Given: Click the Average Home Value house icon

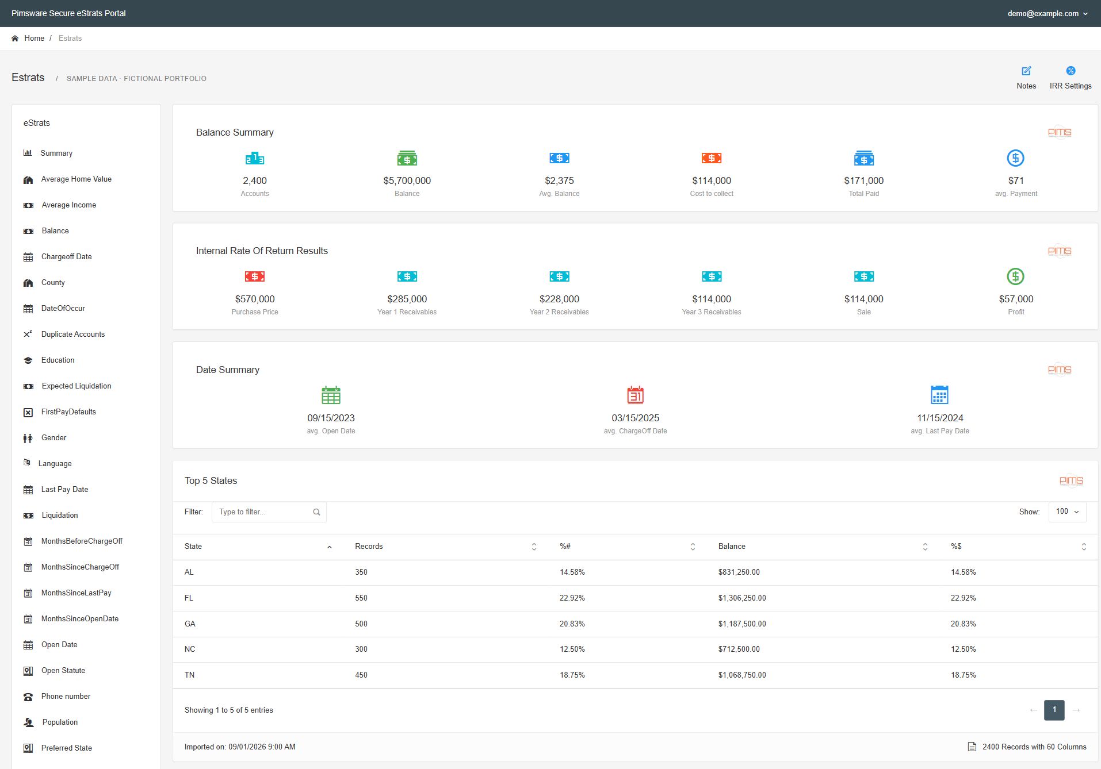Looking at the screenshot, I should (28, 179).
